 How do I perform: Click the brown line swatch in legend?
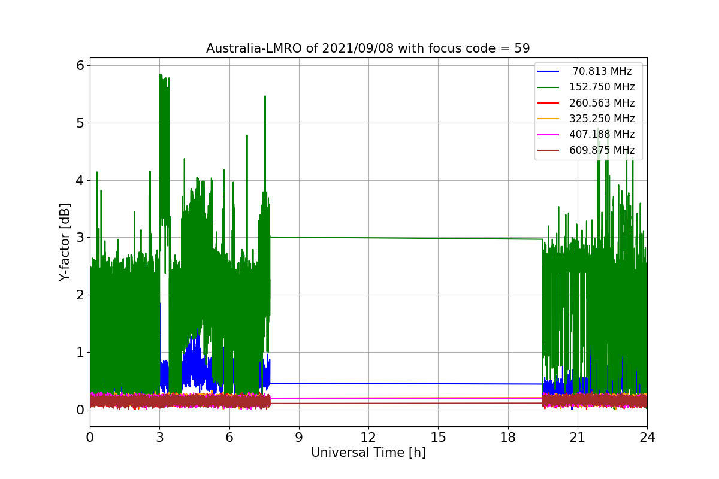[548, 150]
